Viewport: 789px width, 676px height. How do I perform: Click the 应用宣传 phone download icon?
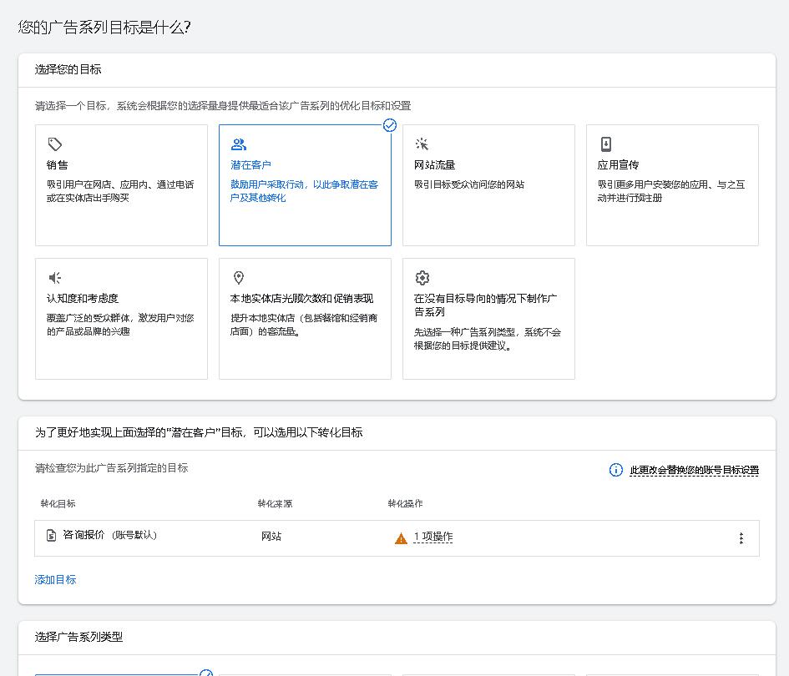coord(606,144)
